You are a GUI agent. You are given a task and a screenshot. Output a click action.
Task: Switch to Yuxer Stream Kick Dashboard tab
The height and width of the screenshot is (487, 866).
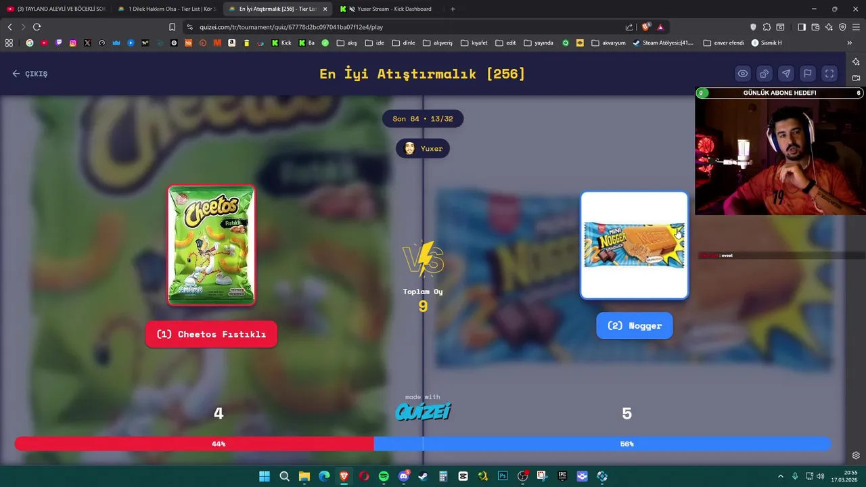(x=389, y=9)
